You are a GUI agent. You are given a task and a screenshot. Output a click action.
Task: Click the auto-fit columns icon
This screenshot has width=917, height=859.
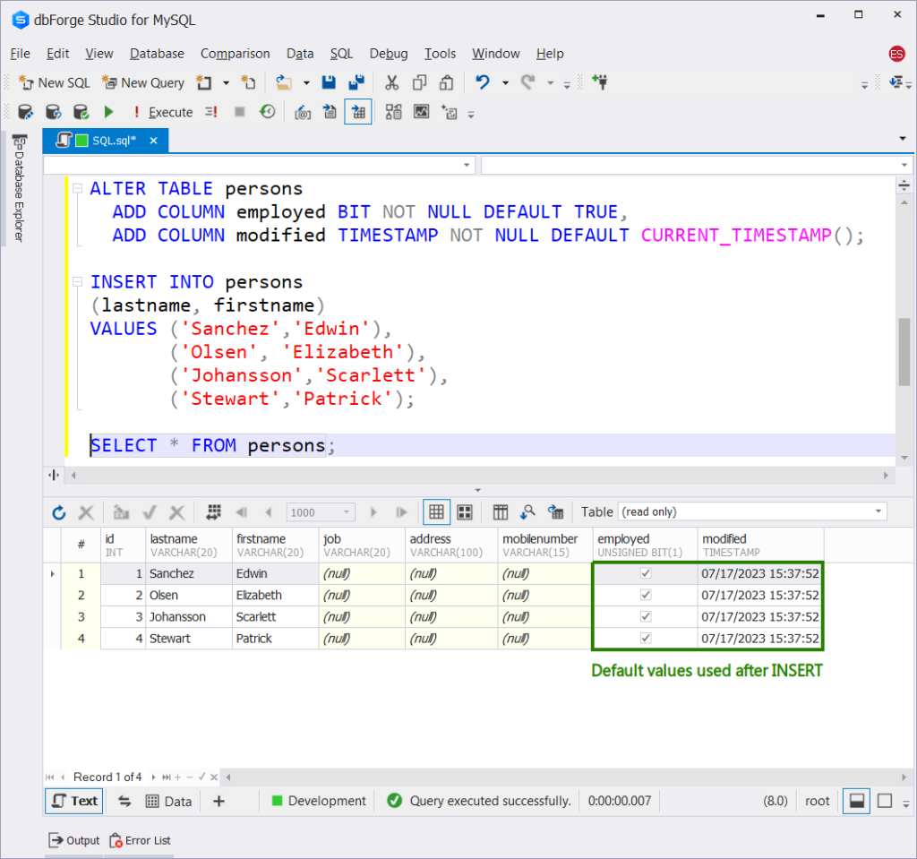[x=213, y=512]
